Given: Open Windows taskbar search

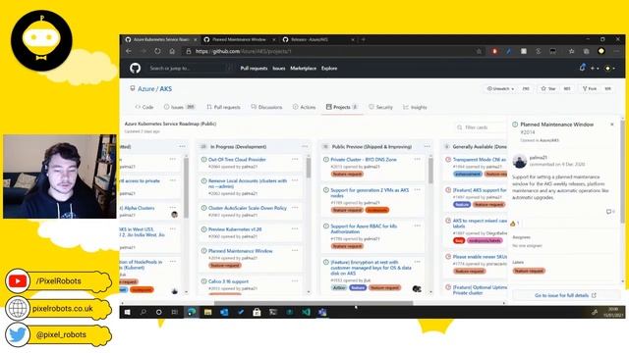Looking at the screenshot, I should pyautogui.click(x=143, y=312).
